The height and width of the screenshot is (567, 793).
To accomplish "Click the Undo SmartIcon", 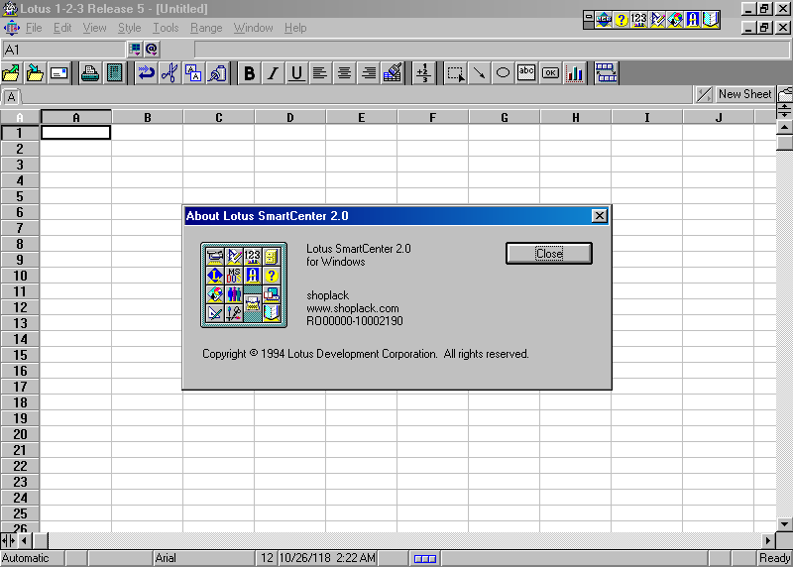I will point(146,73).
